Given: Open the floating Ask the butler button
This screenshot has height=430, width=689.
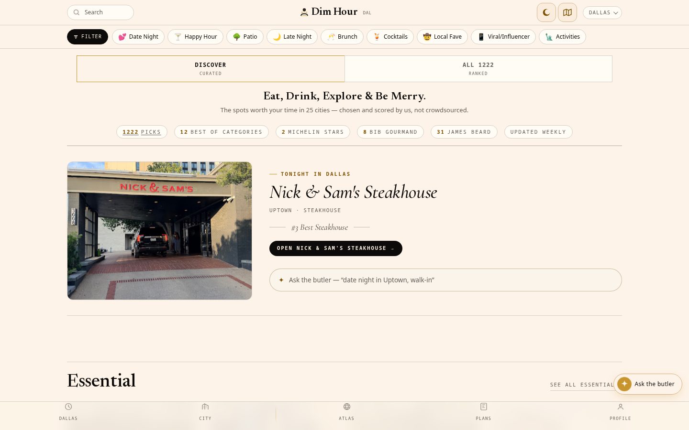Looking at the screenshot, I should [x=648, y=384].
